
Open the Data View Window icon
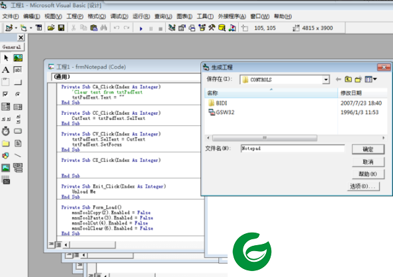point(222,28)
